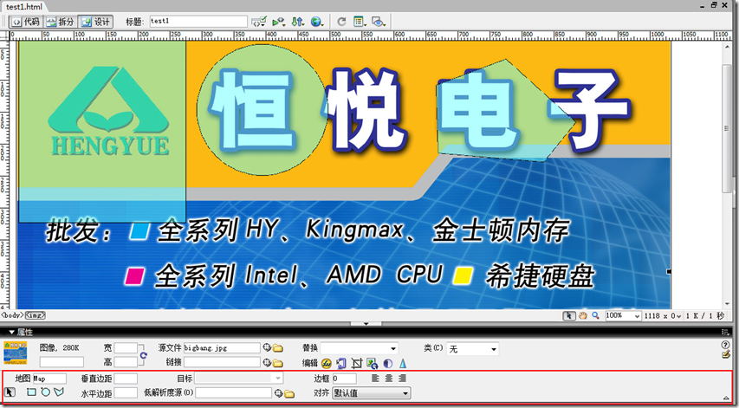Browse folder for 链接 field
The height and width of the screenshot is (408, 739).
pos(277,363)
